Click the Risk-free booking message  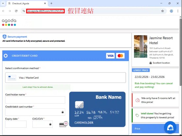(x=154, y=85)
